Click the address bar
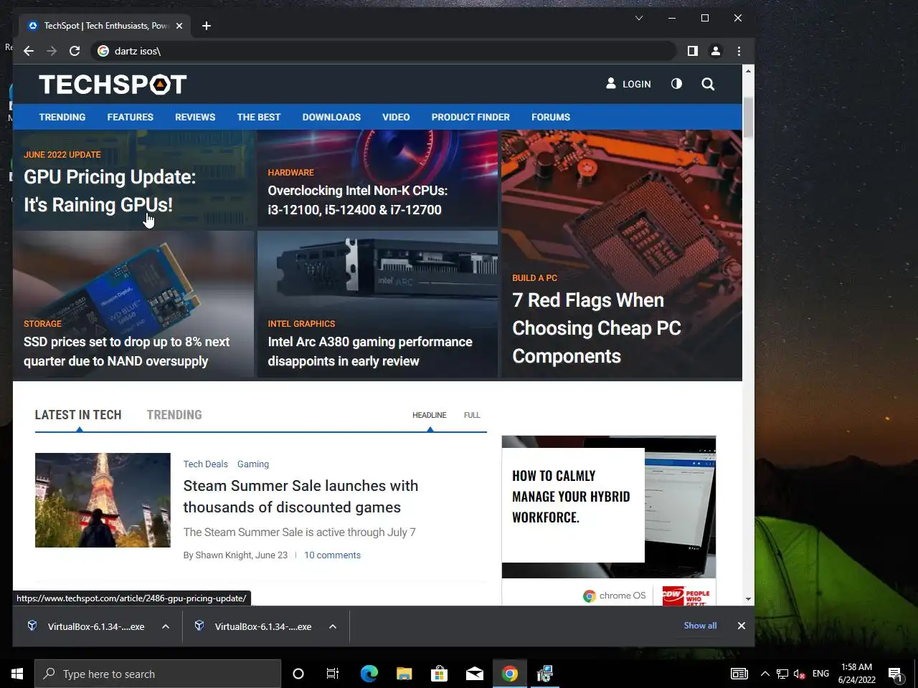 pyautogui.click(x=384, y=51)
